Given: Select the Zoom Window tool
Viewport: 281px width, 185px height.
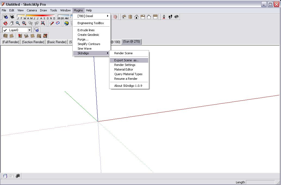Looking at the screenshot, I should click(24, 23).
